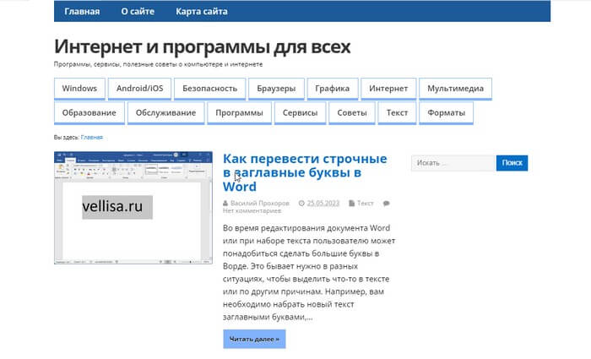Open the Интернет category
The image size is (591, 359).
(388, 88)
